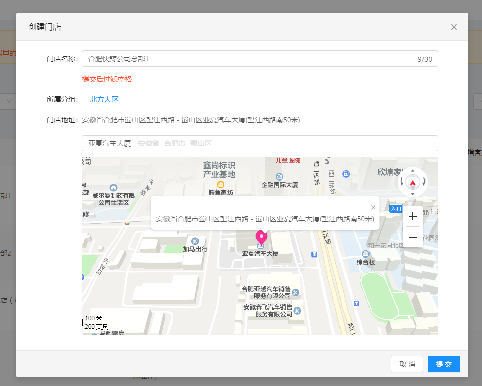This screenshot has height=386, width=482.
Task: Click the pink location marker pin
Action: (261, 237)
